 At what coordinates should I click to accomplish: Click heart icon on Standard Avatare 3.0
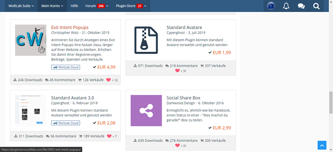click(x=109, y=136)
